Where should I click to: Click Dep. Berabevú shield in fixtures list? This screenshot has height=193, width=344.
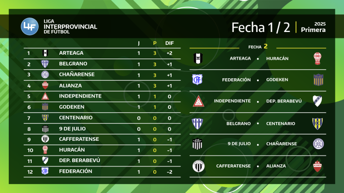(317, 101)
